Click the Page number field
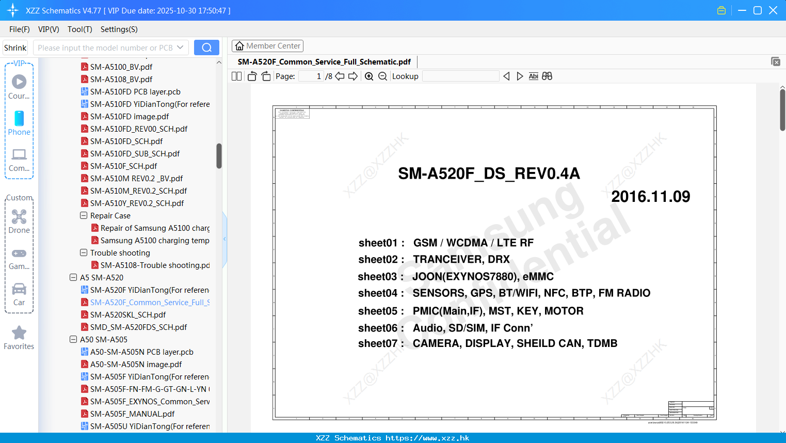This screenshot has width=786, height=443. (x=311, y=76)
